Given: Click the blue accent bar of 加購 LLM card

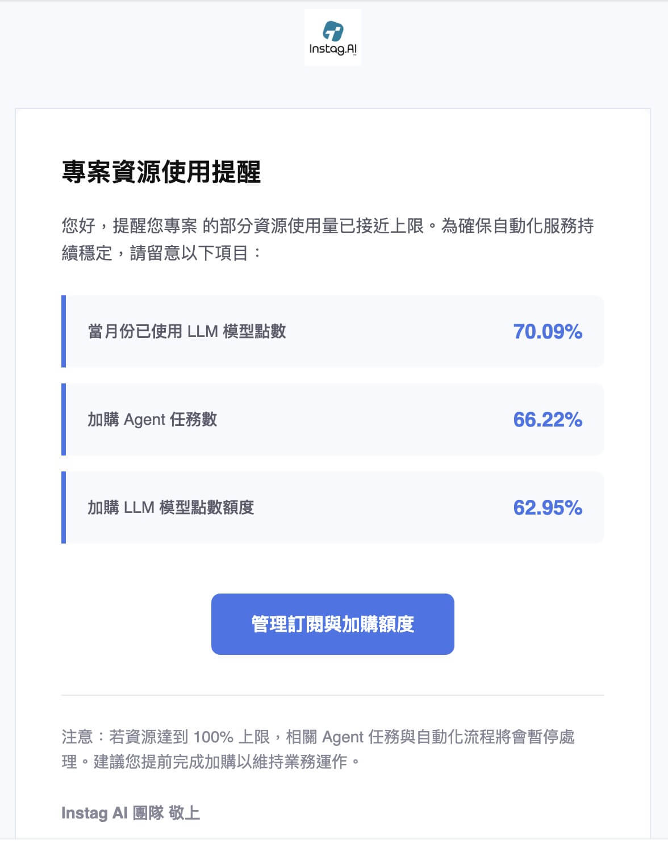Looking at the screenshot, I should coord(64,507).
